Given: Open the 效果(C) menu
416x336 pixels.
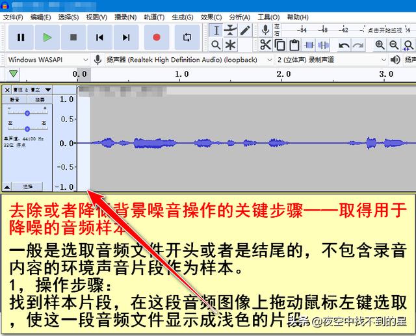Looking at the screenshot, I should (x=211, y=18).
